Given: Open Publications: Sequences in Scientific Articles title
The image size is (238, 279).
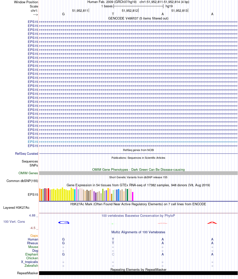Looking at the screenshot, I should [138, 158].
